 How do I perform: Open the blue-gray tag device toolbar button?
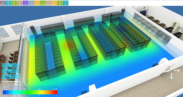pos(31,3)
